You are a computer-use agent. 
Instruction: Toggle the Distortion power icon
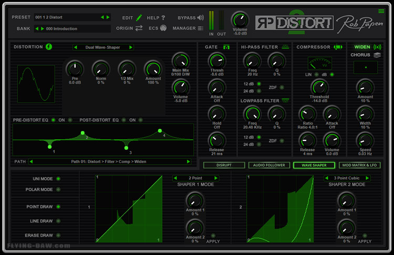pyautogui.click(x=49, y=47)
